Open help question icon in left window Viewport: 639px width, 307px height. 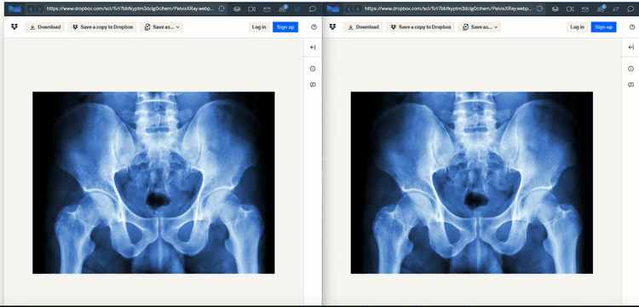click(314, 27)
